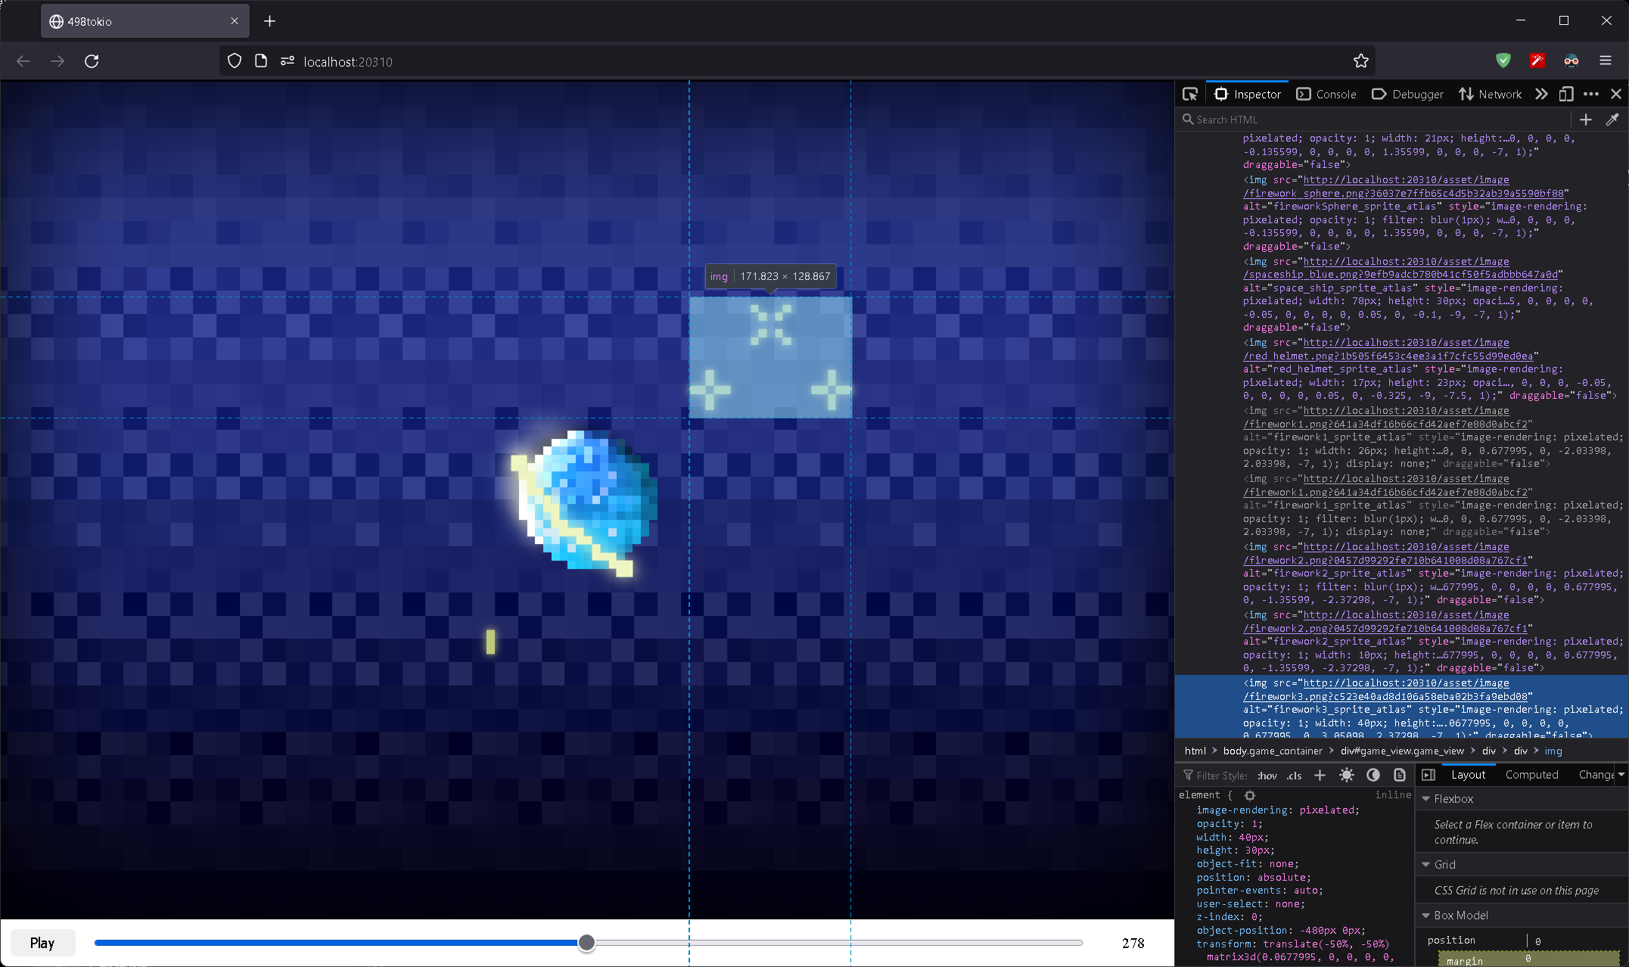Reload the current page
Viewport: 1629px width, 967px height.
coord(92,61)
